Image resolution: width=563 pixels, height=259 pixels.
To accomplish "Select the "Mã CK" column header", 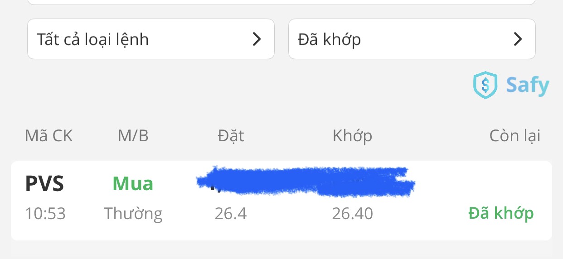I will pos(49,136).
